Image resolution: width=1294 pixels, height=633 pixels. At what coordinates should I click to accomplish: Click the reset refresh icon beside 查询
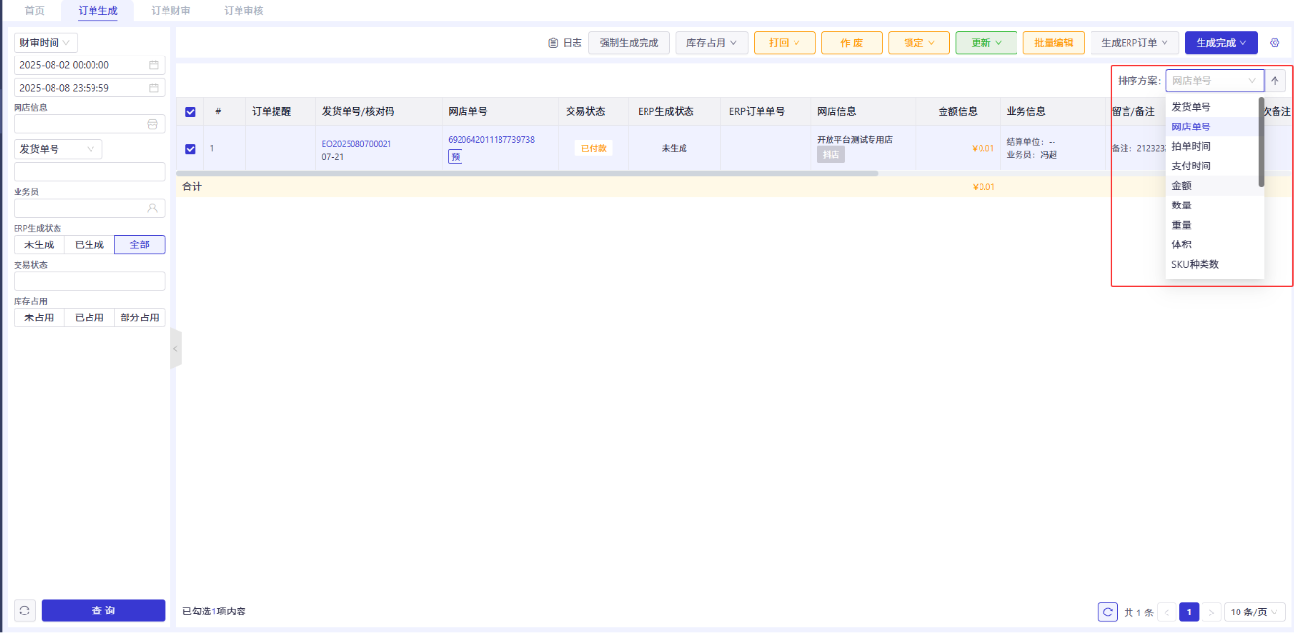click(24, 611)
